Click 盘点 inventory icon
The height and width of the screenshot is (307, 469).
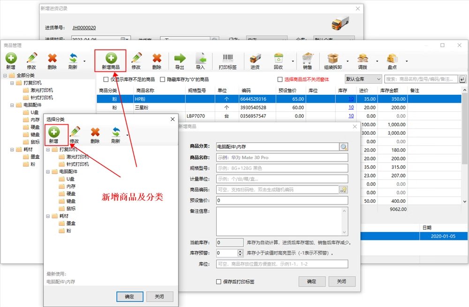coord(392,58)
